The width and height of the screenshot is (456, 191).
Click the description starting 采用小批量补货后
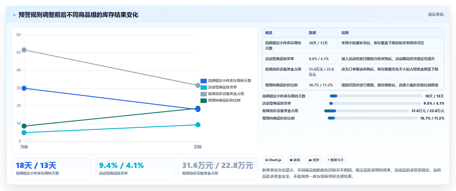pos(383,43)
